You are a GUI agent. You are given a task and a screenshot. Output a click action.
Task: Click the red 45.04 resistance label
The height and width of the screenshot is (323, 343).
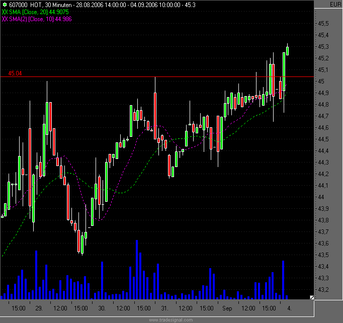(15, 73)
